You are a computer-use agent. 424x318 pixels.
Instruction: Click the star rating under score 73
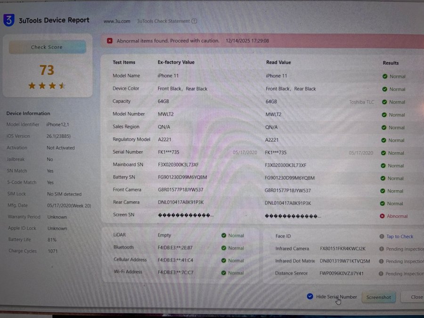(x=47, y=86)
